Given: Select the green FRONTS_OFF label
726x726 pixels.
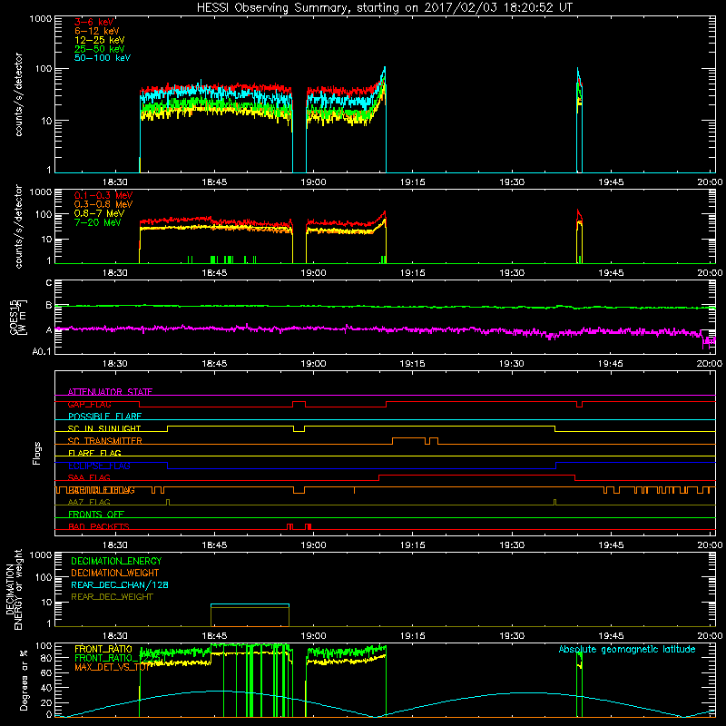Looking at the screenshot, I should coord(96,515).
